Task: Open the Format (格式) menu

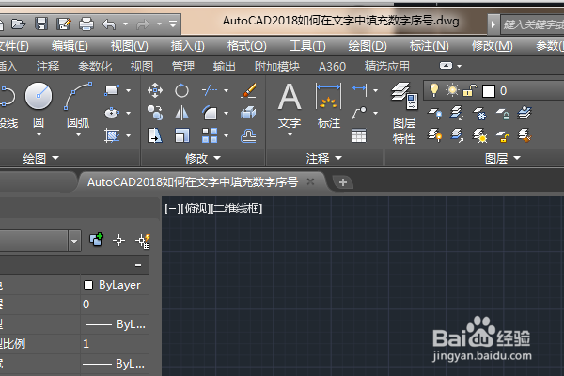Action: point(246,46)
